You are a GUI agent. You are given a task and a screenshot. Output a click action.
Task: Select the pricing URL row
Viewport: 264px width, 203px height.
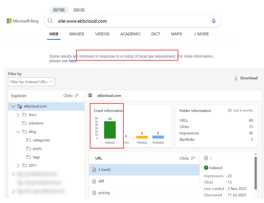tap(144, 193)
